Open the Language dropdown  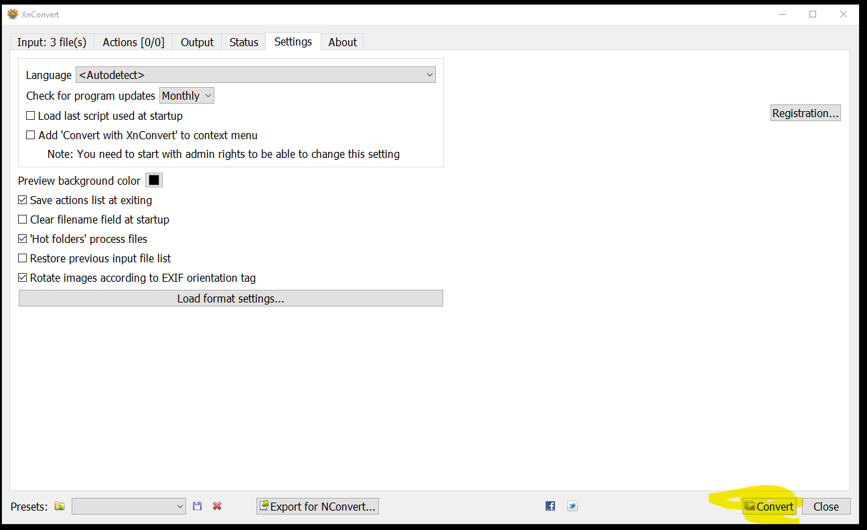point(256,75)
